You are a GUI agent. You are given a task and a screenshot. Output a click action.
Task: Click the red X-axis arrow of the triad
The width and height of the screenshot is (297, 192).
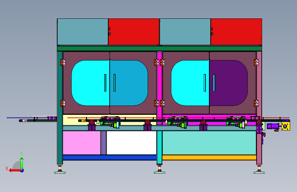click(15, 170)
